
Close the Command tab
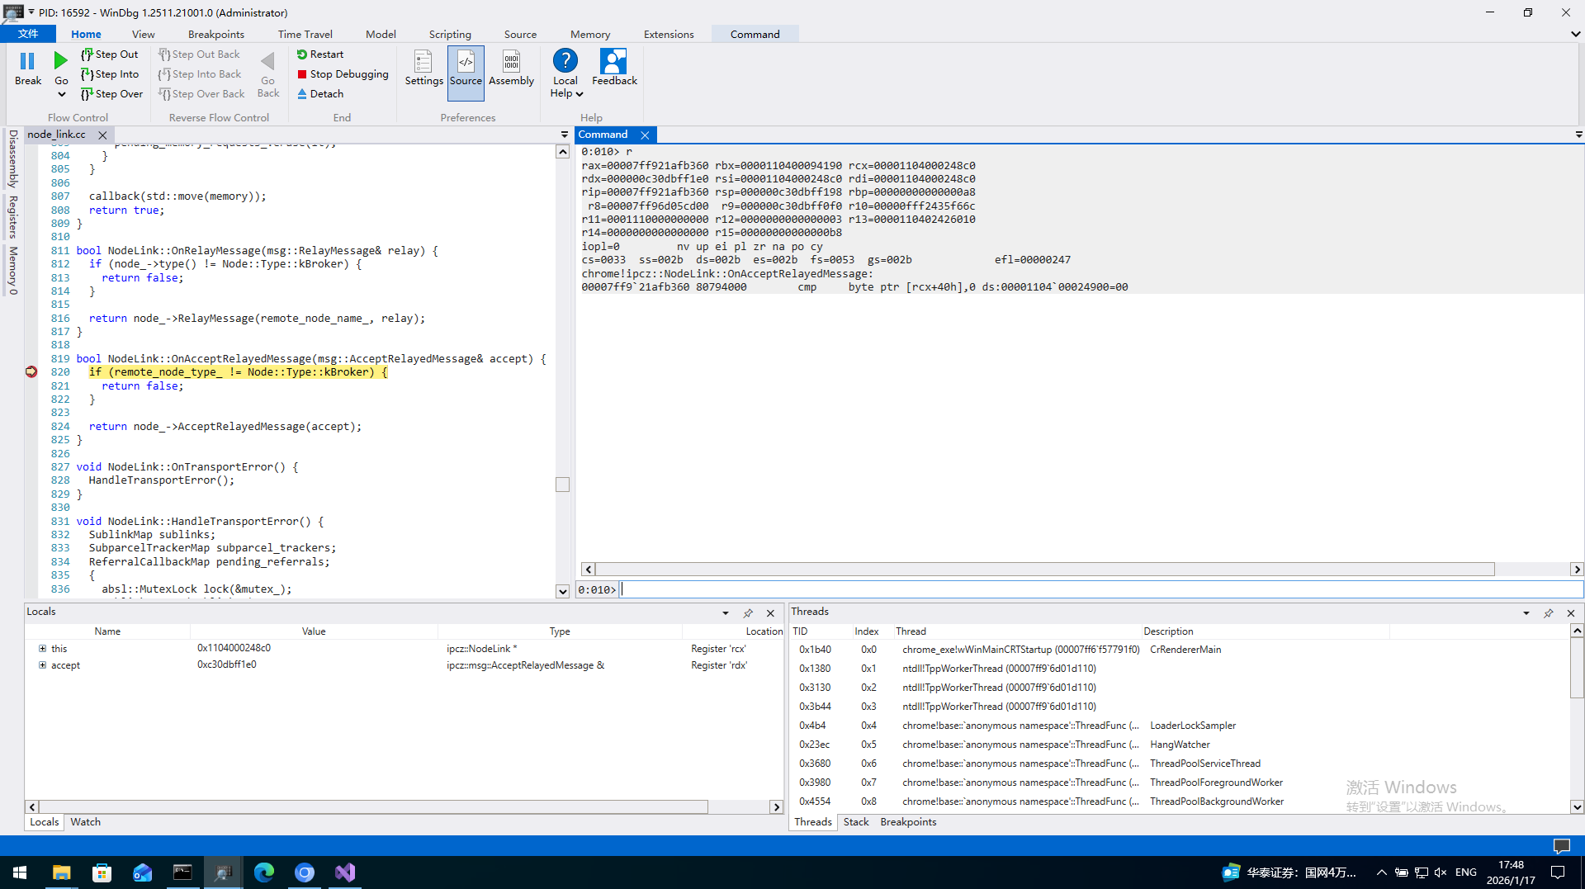(645, 135)
